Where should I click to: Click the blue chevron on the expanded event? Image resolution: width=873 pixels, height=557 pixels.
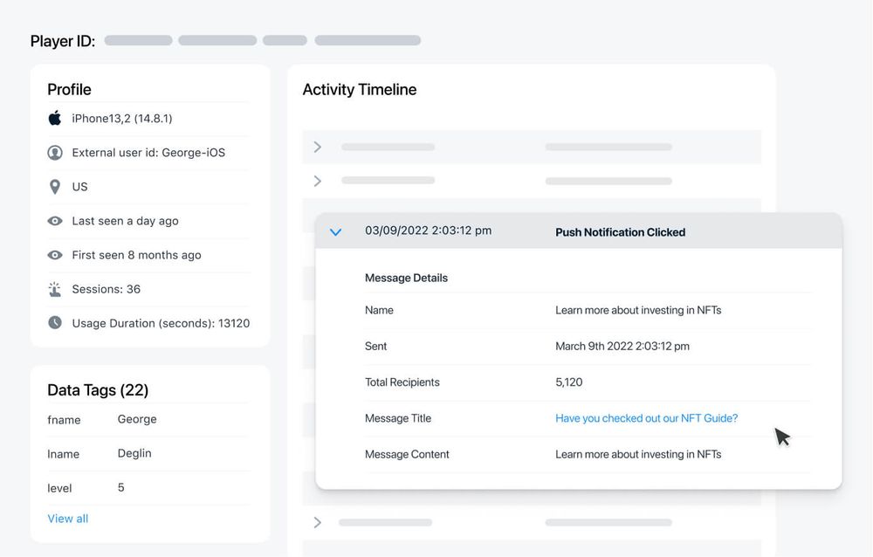tap(336, 231)
